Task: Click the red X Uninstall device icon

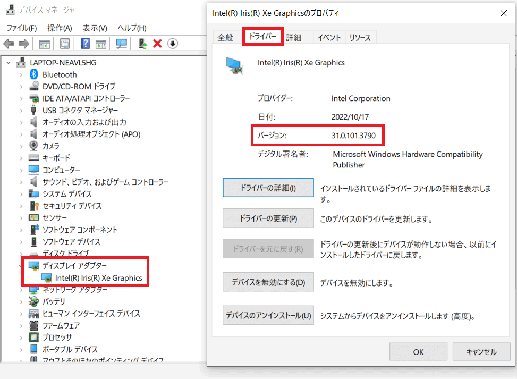Action: [157, 44]
